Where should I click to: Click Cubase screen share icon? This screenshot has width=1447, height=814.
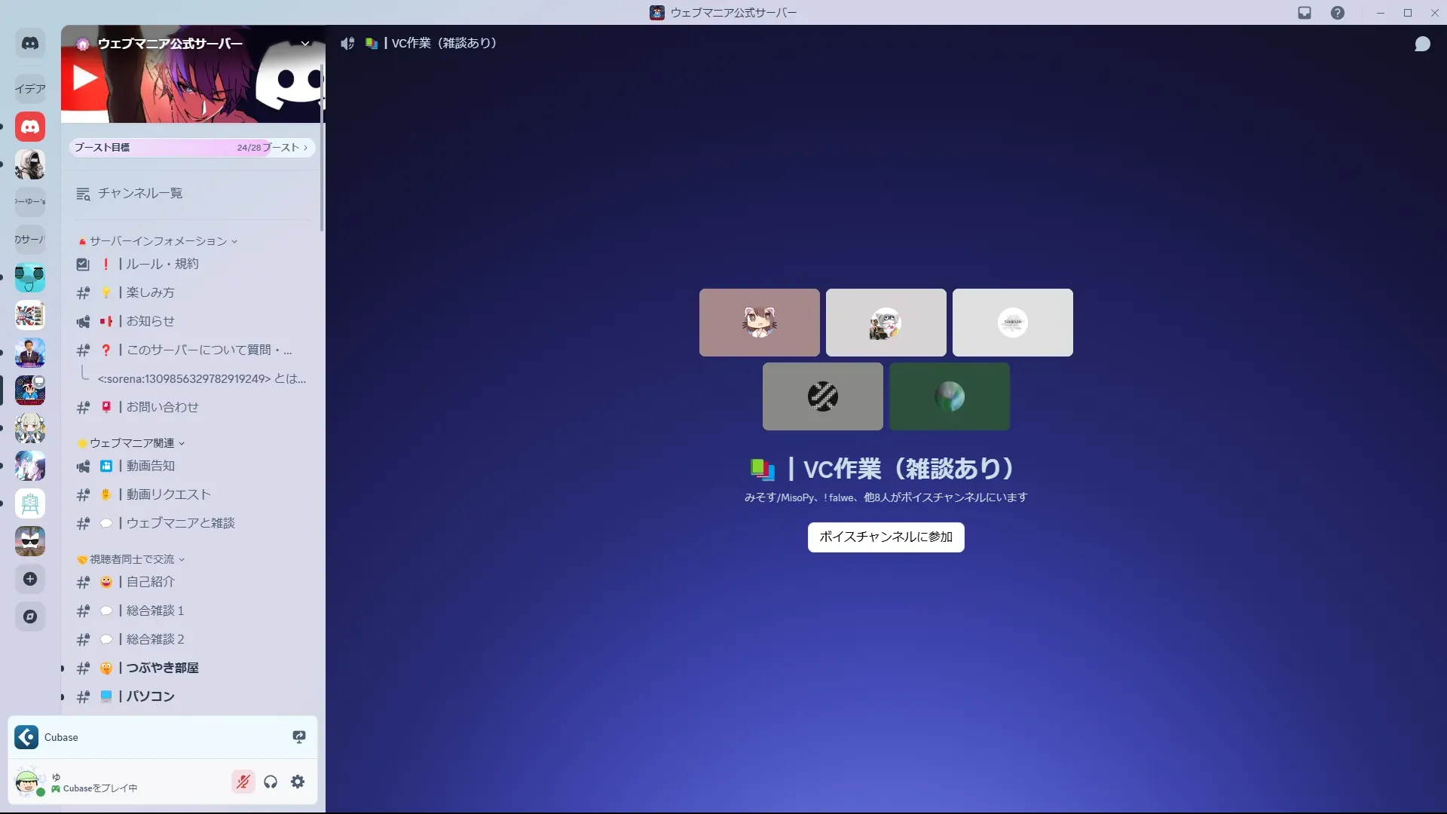point(299,737)
